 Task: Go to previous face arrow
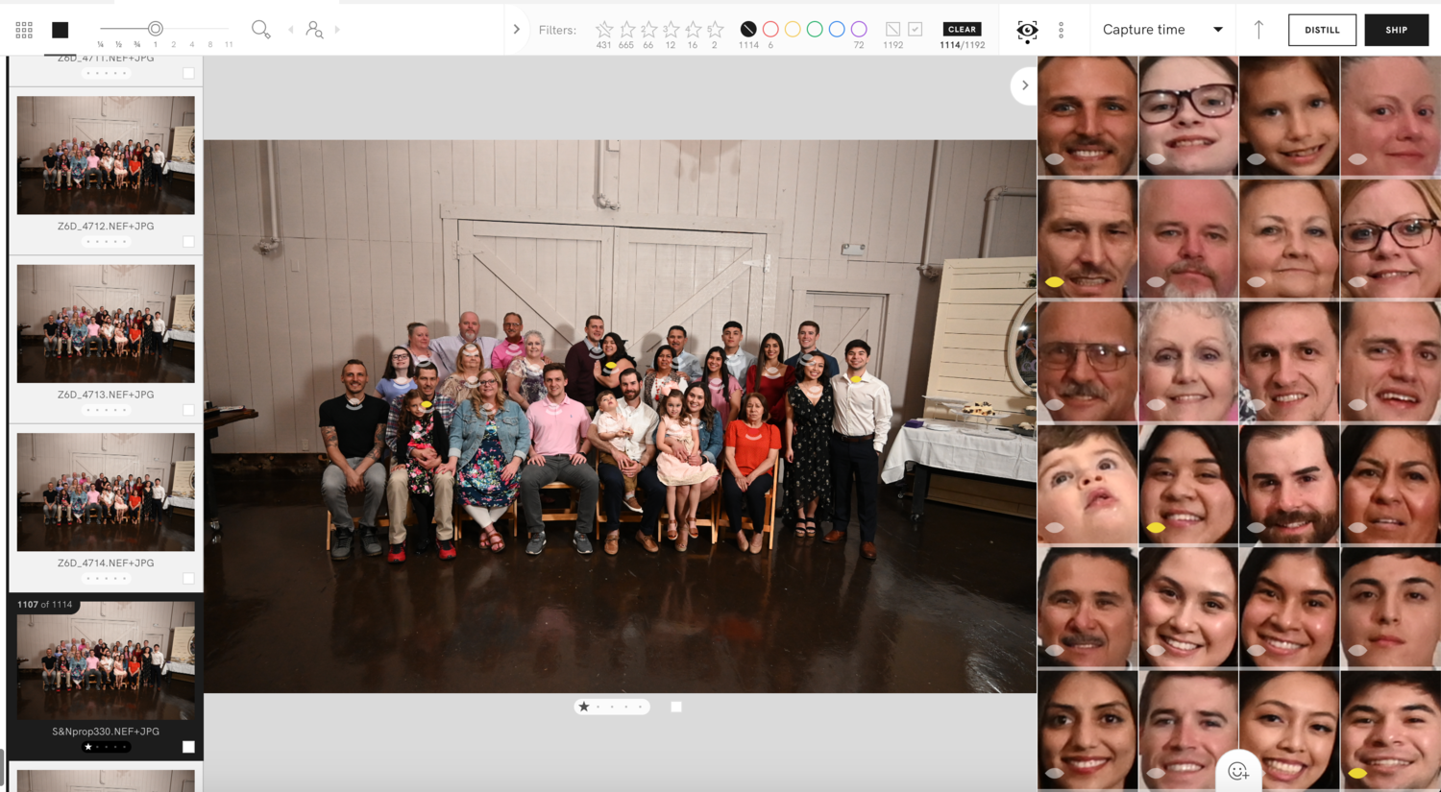[x=291, y=30]
